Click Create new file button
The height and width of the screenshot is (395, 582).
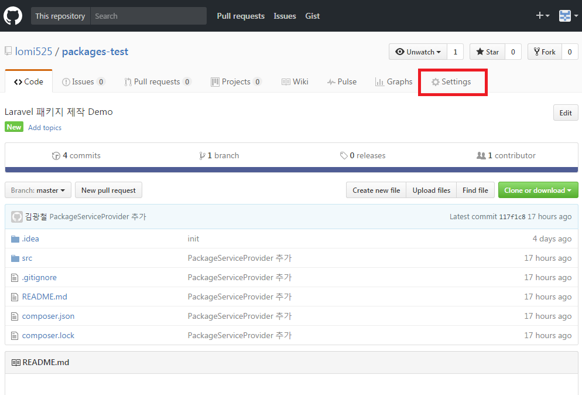pyautogui.click(x=376, y=190)
